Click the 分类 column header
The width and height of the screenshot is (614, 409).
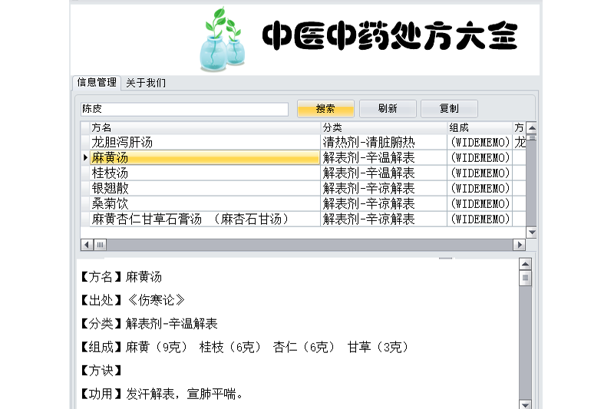(x=383, y=127)
